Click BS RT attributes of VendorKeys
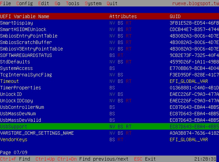 pyautogui.click(x=116, y=139)
